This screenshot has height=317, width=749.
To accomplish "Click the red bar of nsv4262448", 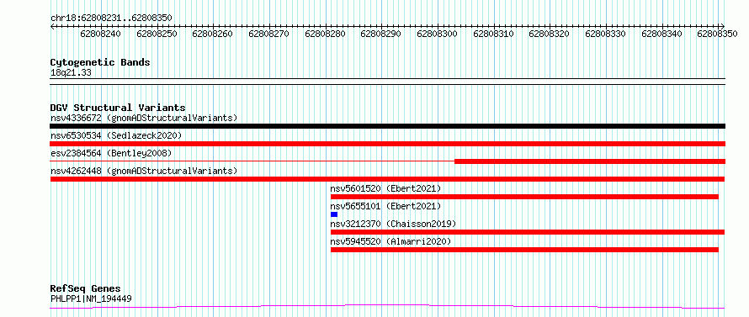I will coord(388,179).
